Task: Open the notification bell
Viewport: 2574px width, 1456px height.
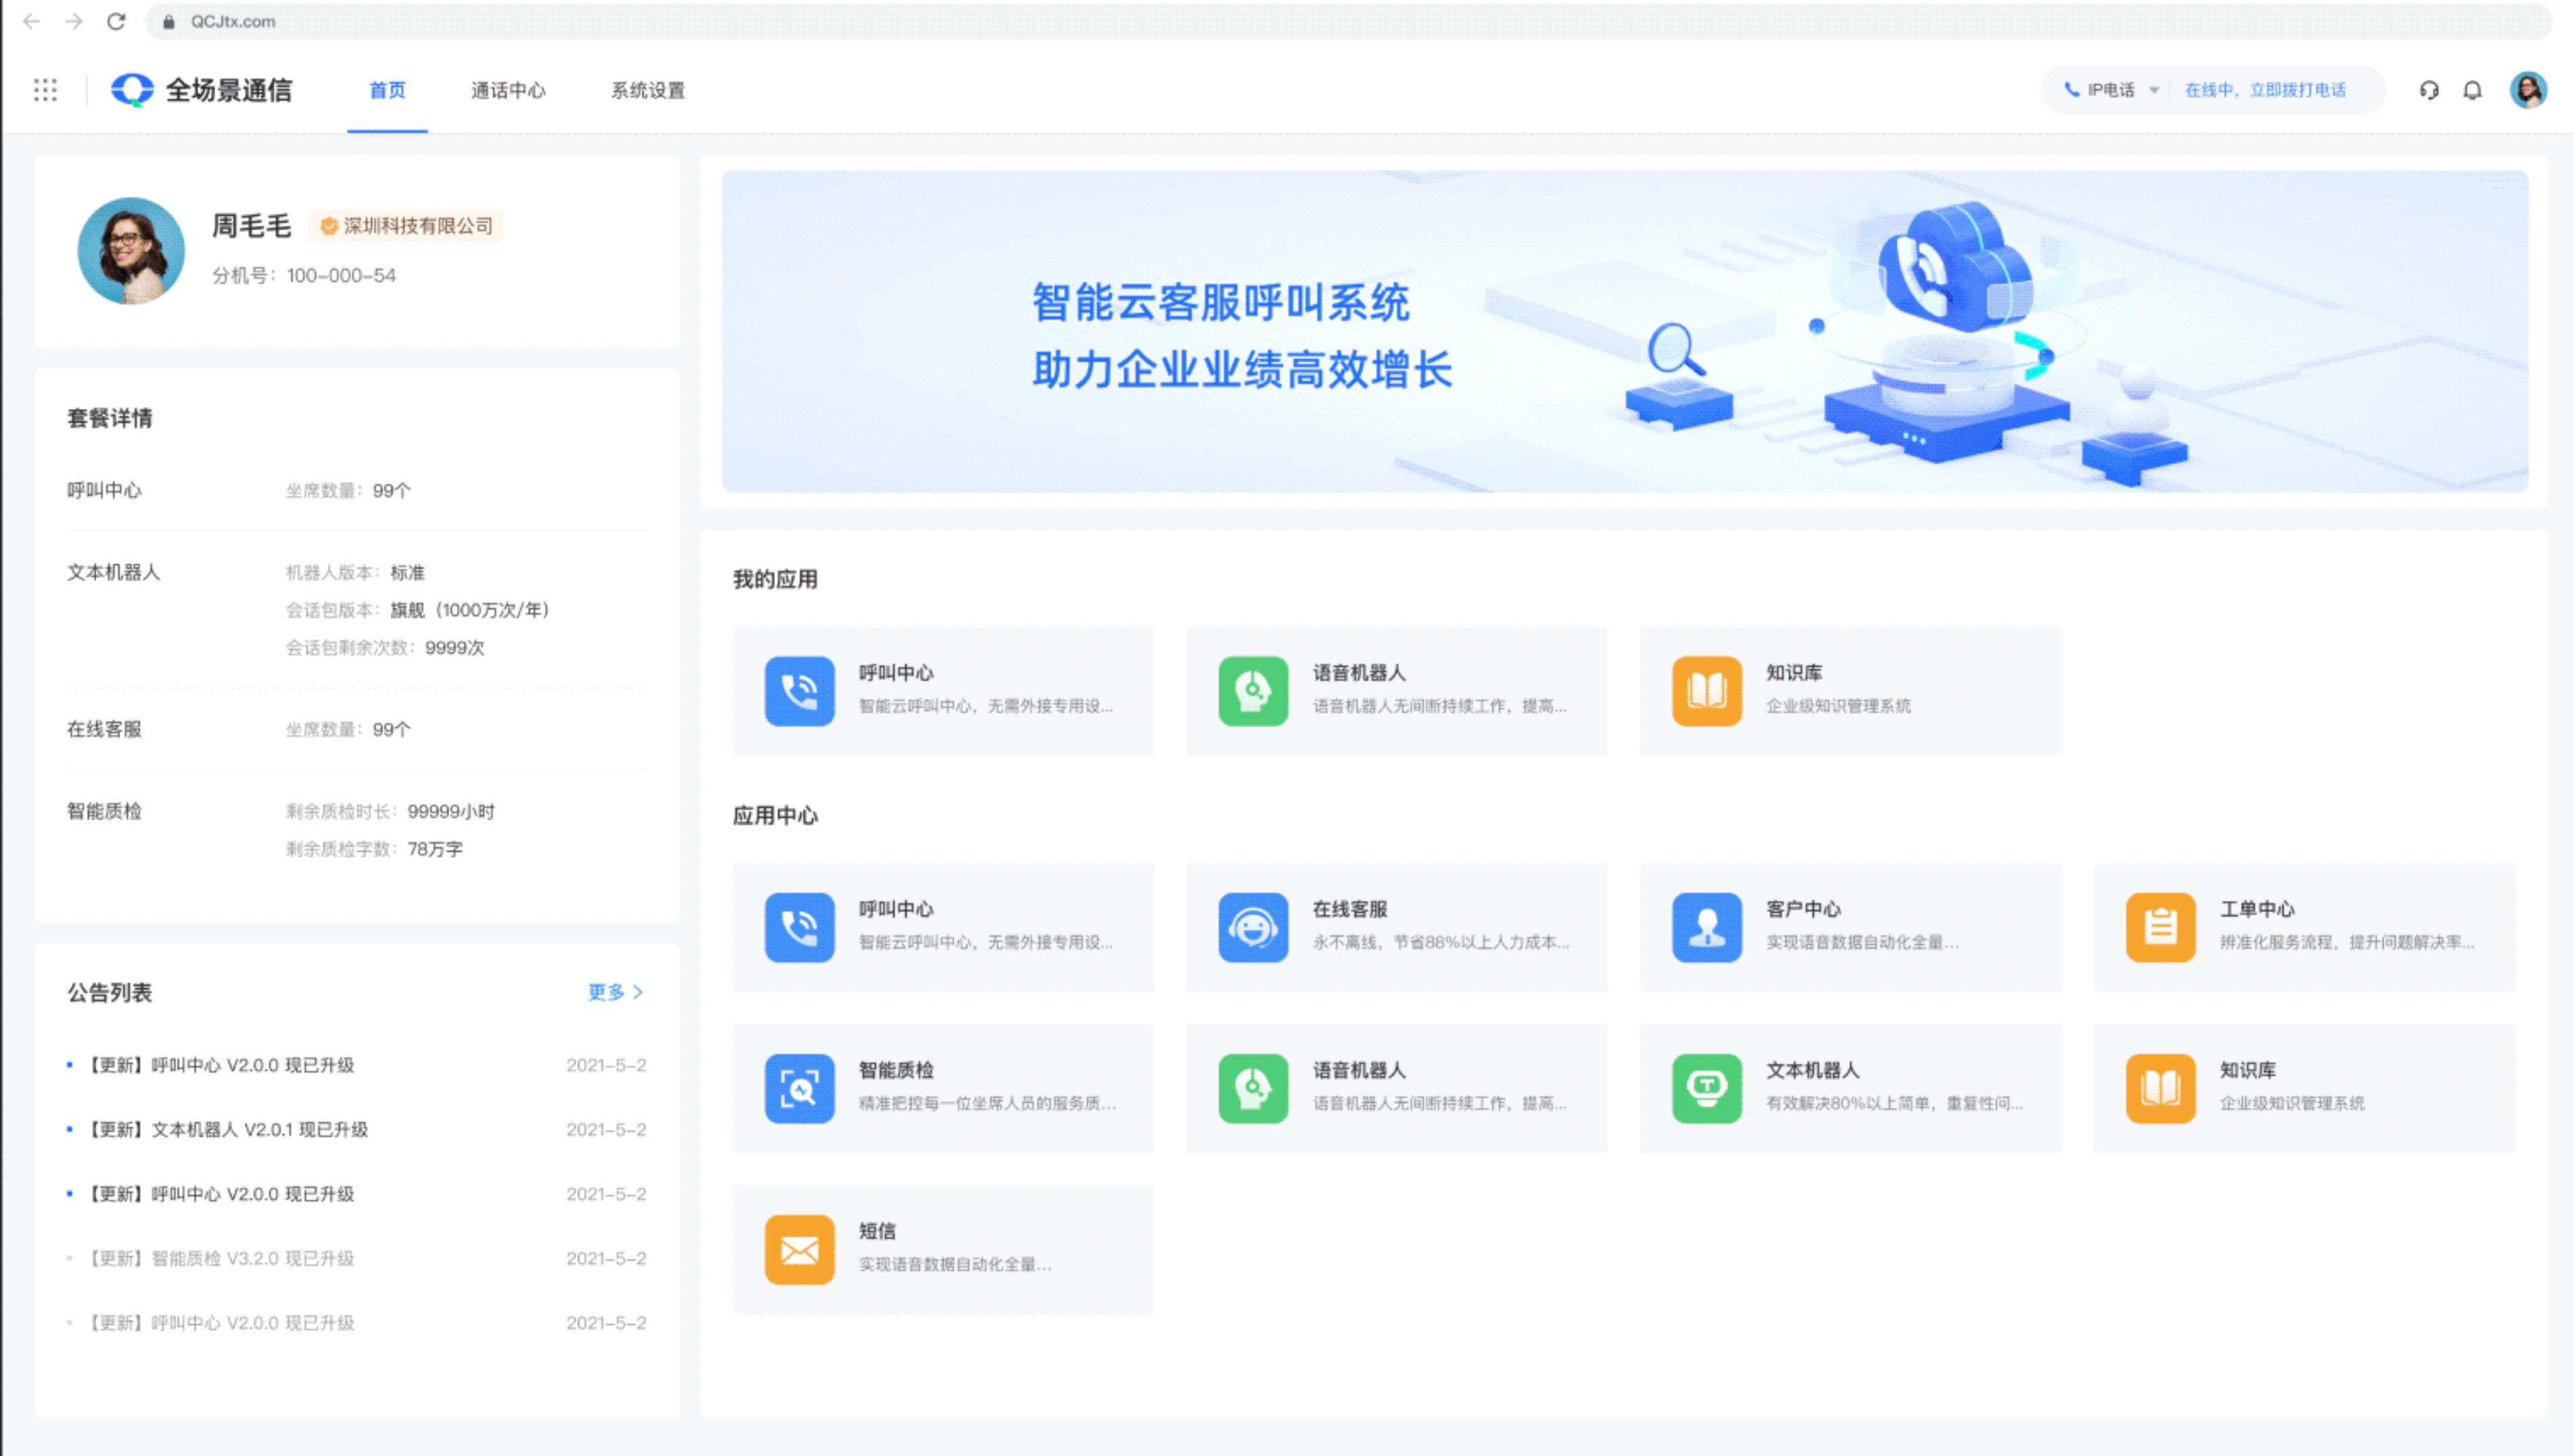Action: click(x=2472, y=90)
